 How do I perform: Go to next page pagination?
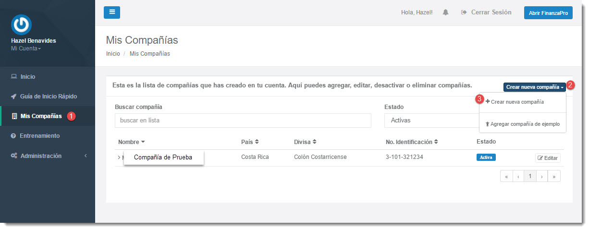pyautogui.click(x=542, y=176)
